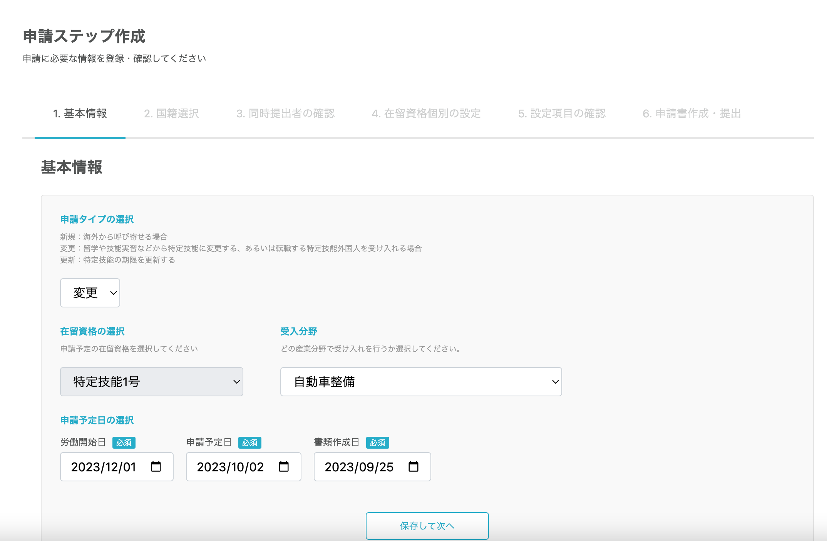The height and width of the screenshot is (541, 827).
Task: Go to the 2. 国籍選択 step tab
Action: [171, 114]
